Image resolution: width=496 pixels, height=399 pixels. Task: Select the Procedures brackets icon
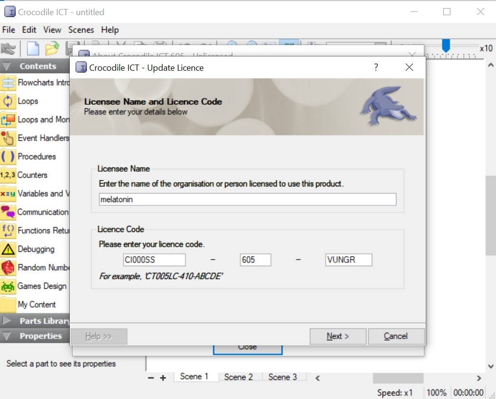(9, 156)
